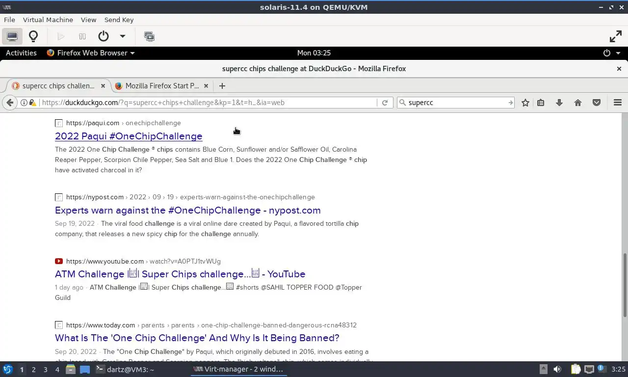Image resolution: width=628 pixels, height=377 pixels.
Task: Open the Firefox hamburger menu
Action: tap(618, 103)
